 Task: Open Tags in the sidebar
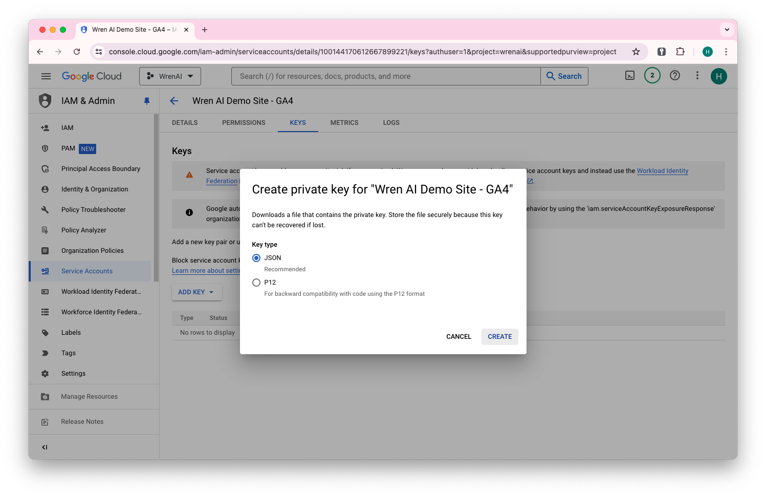point(91,353)
